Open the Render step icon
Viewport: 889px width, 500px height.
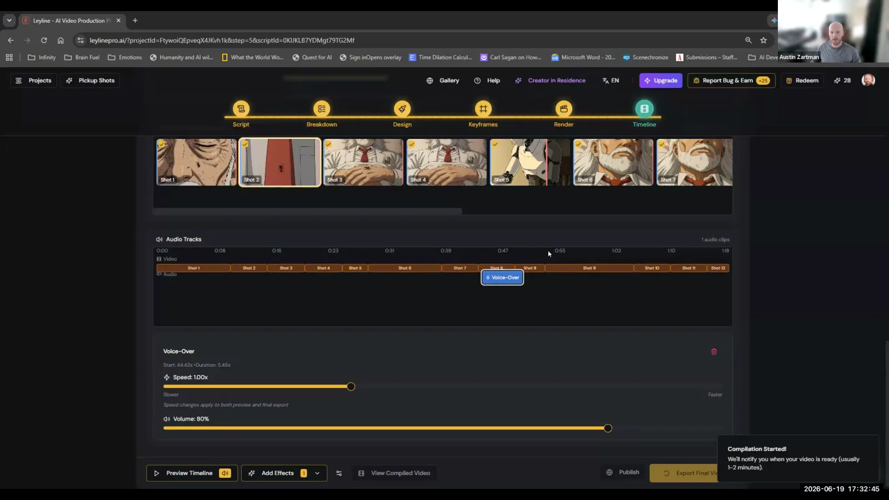pyautogui.click(x=563, y=109)
